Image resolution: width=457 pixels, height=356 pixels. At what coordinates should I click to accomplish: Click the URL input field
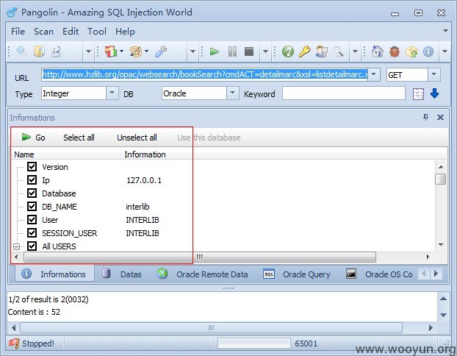[204, 74]
